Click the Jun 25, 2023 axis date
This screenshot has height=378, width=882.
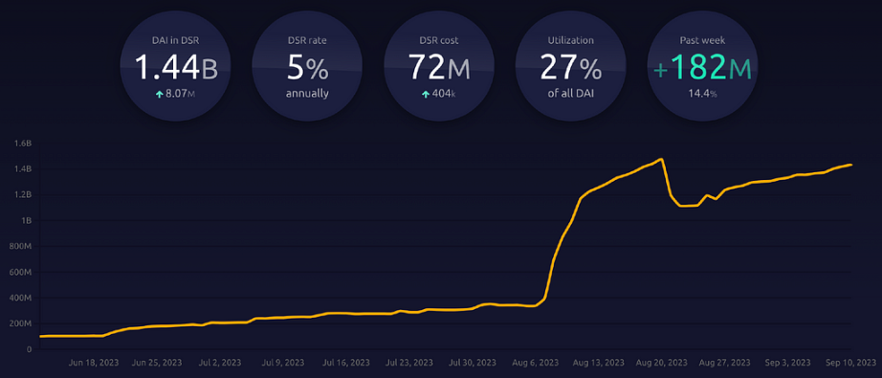click(x=157, y=363)
